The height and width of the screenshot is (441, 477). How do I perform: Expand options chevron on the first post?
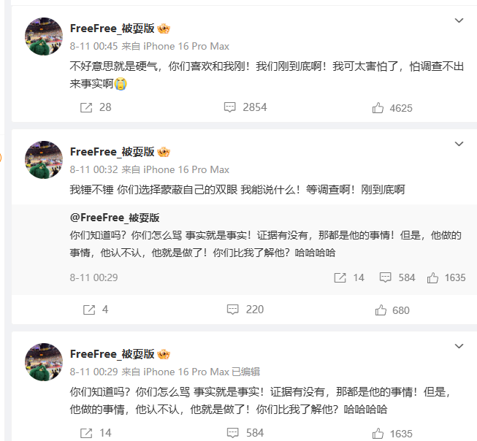[x=459, y=20]
